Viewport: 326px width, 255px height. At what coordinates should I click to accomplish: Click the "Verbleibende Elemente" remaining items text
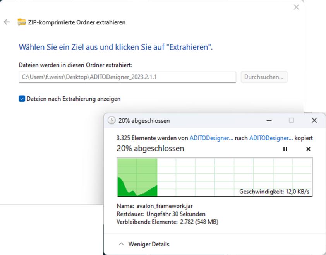pos(147,222)
